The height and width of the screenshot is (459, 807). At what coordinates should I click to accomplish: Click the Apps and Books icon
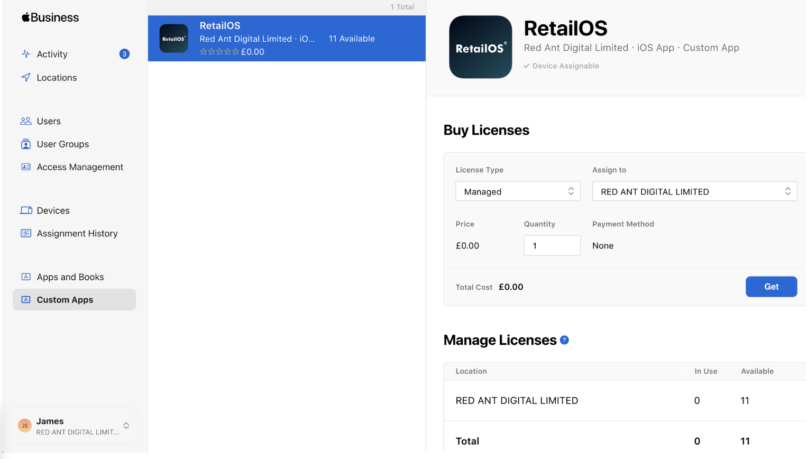[26, 277]
